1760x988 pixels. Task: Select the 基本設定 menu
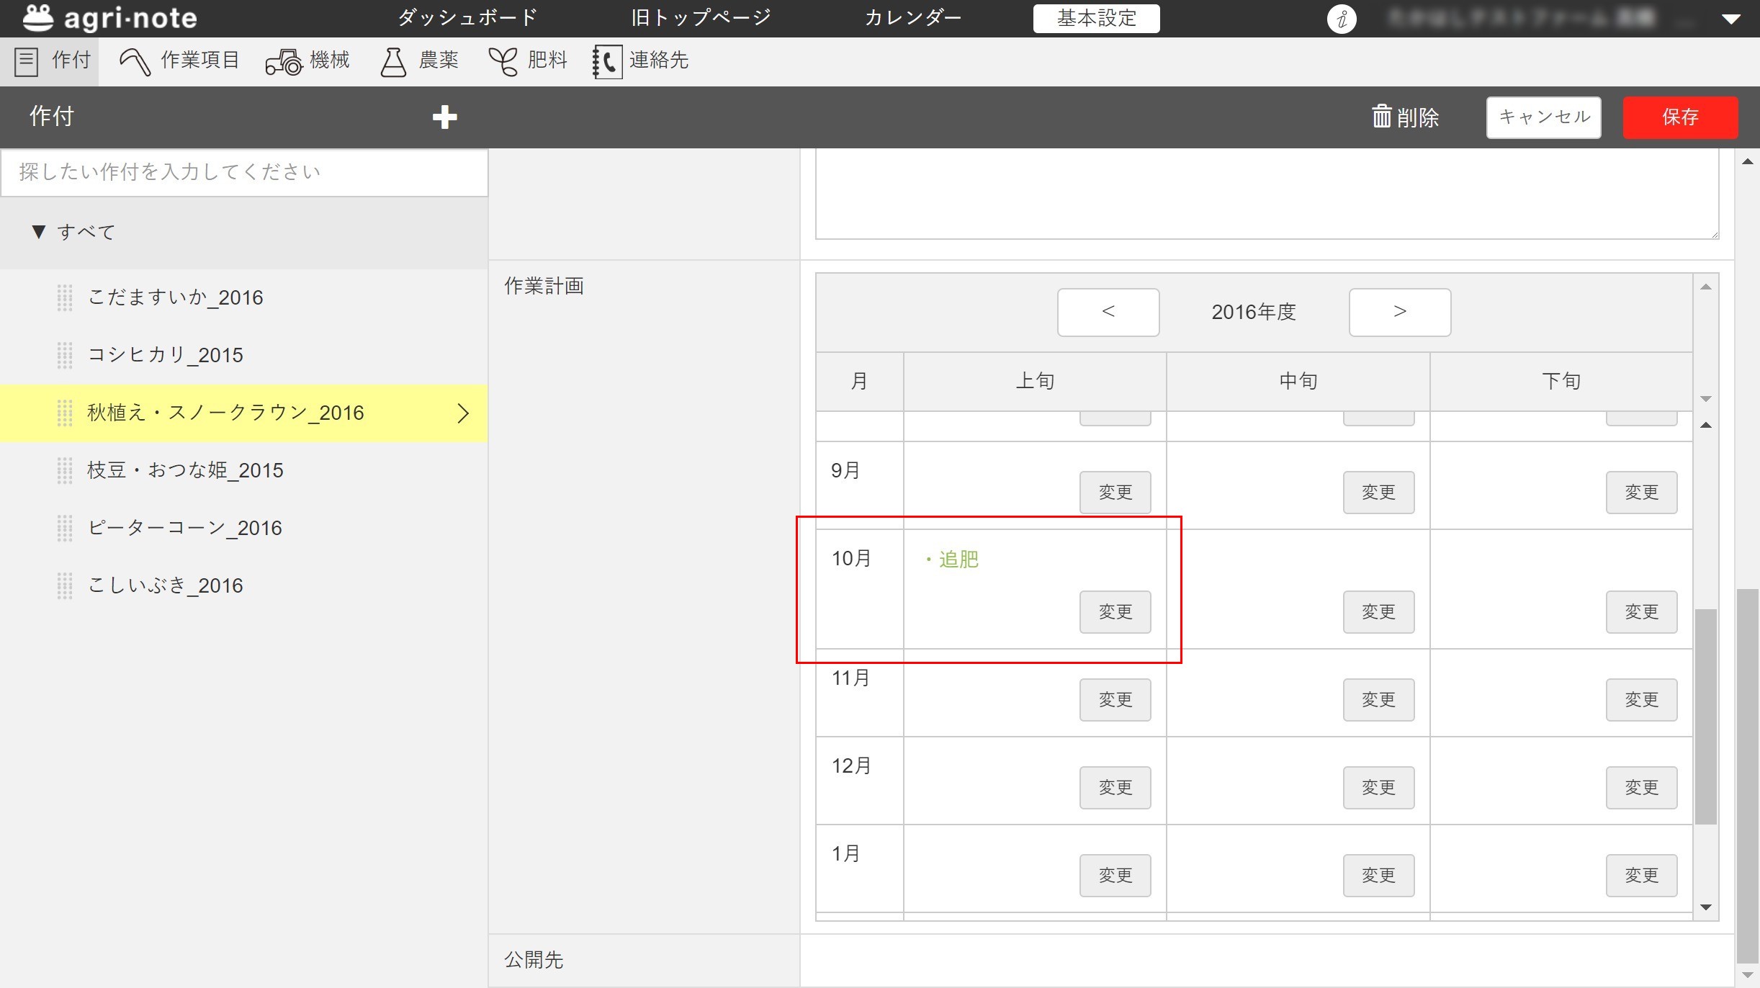(1096, 19)
